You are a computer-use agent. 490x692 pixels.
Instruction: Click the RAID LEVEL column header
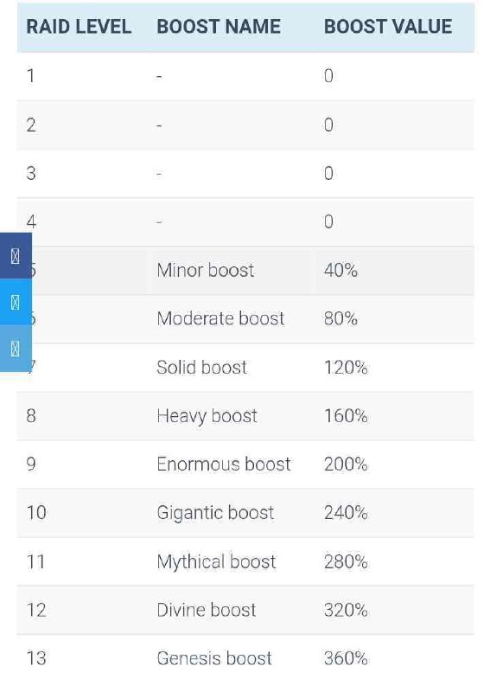coord(79,27)
